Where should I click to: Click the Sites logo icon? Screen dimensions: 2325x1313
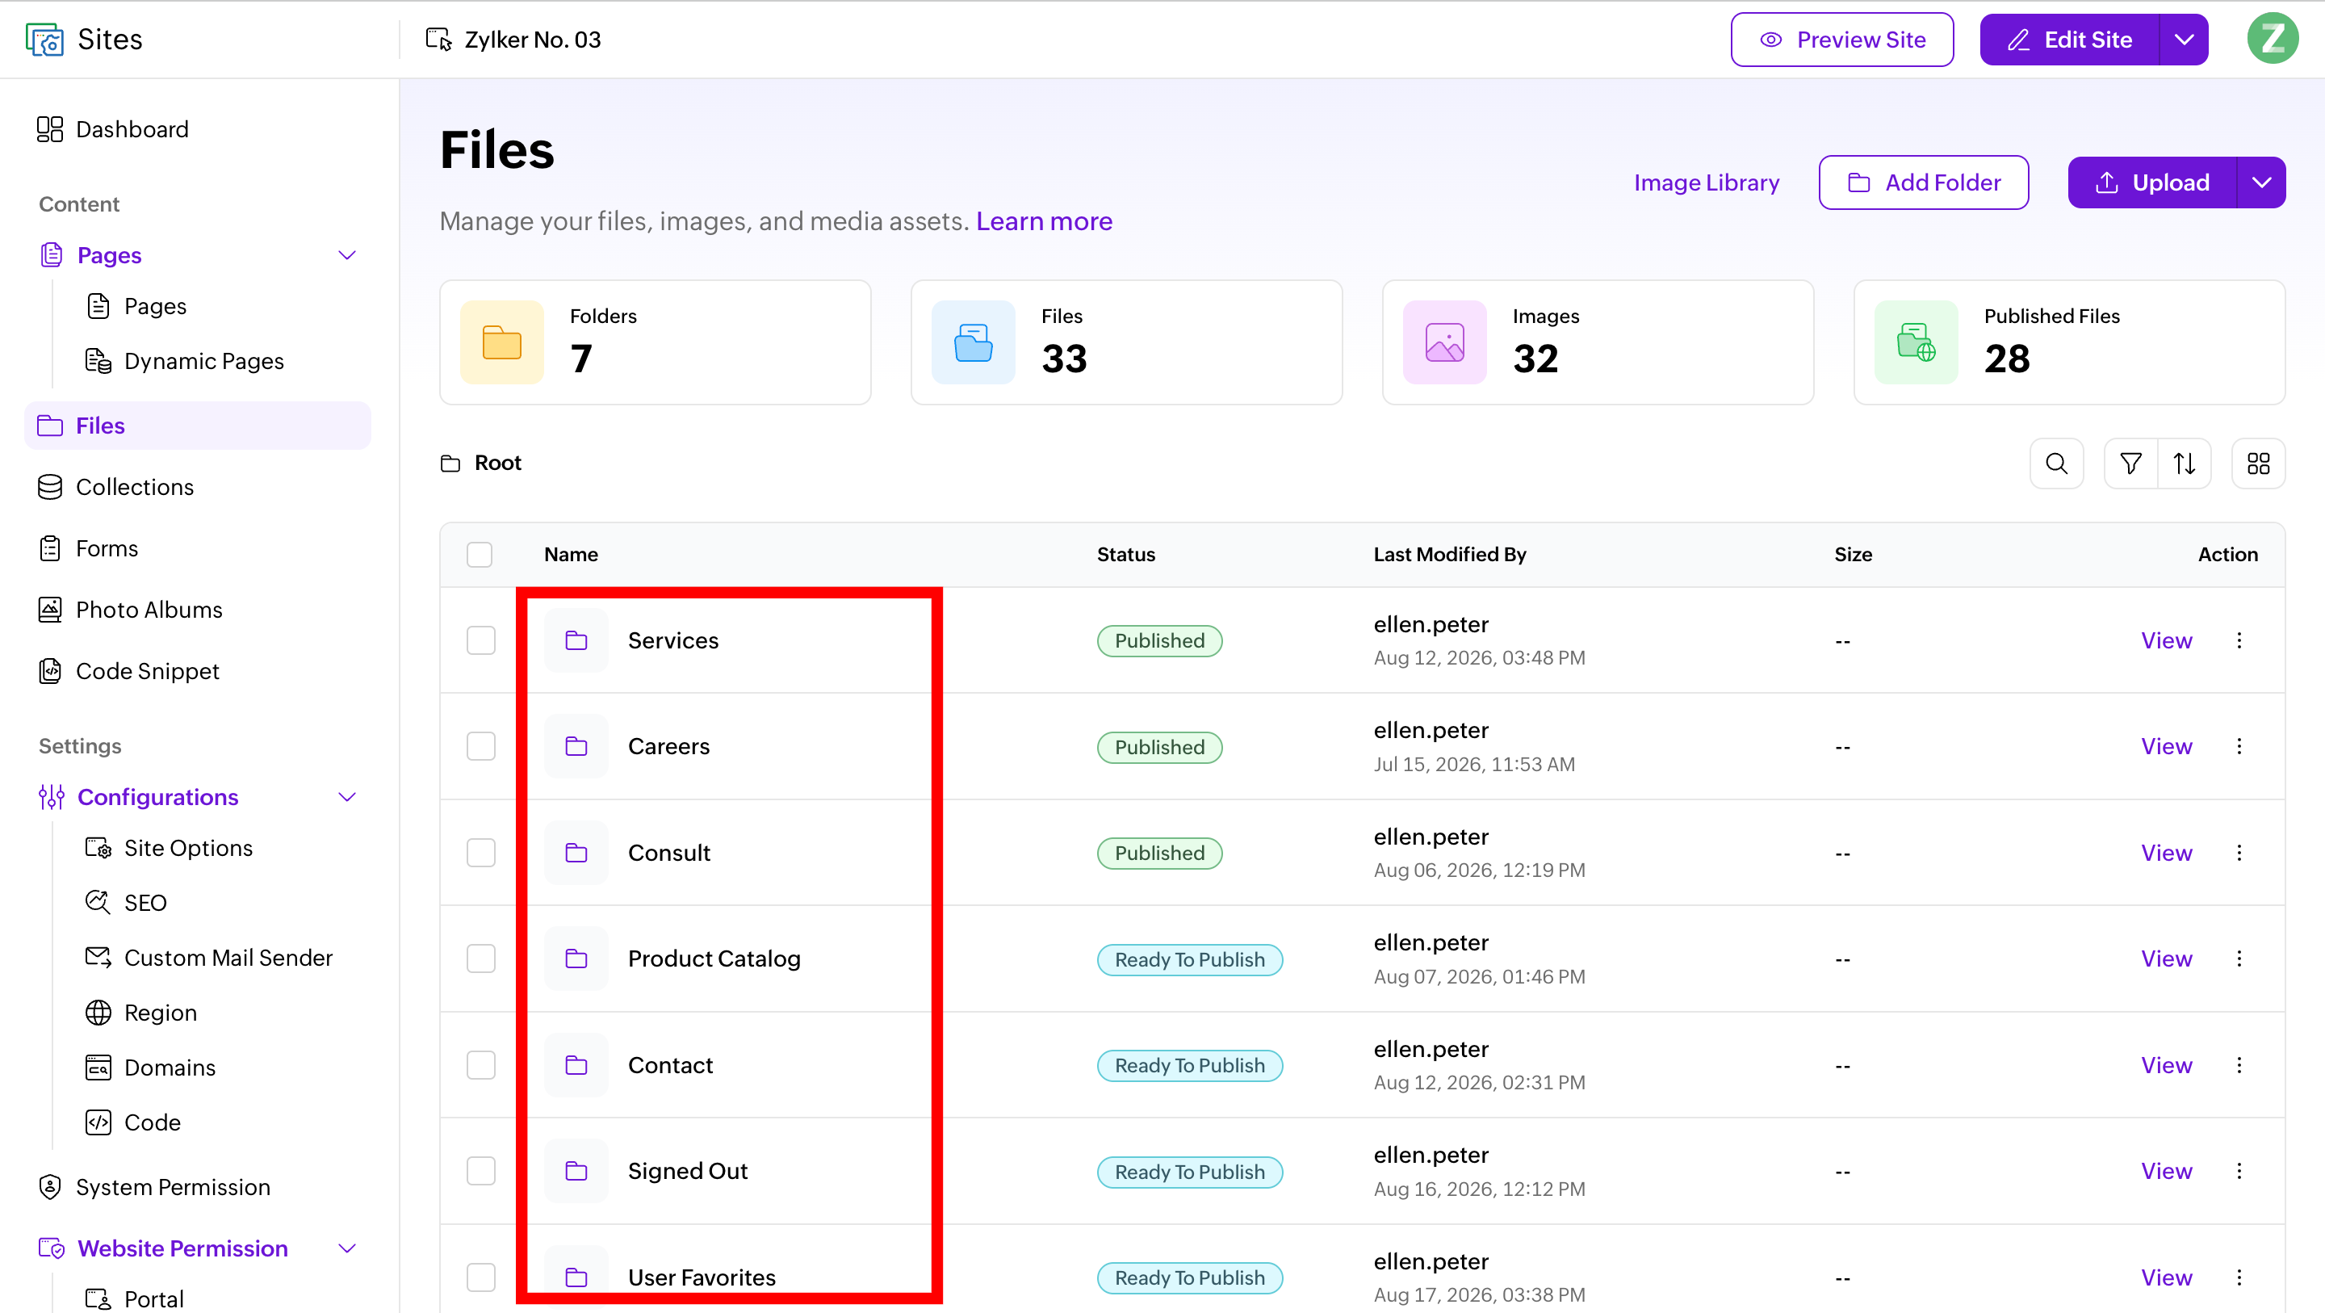click(45, 39)
